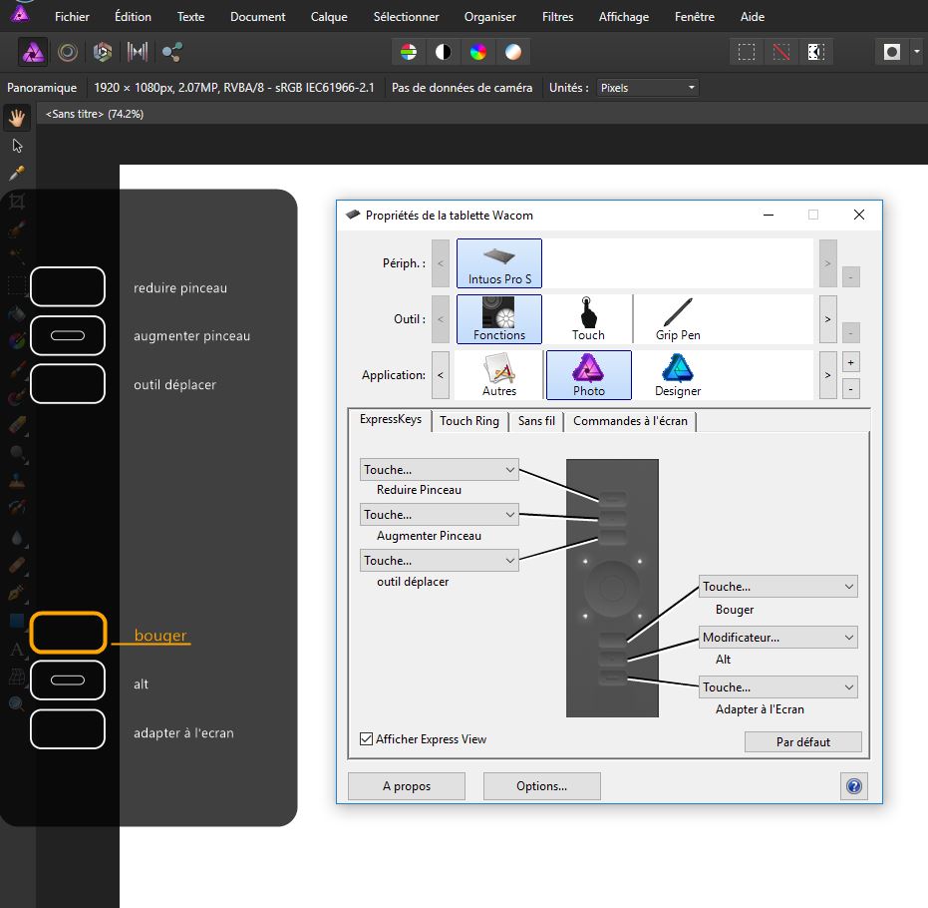Open the Modificateur... dropdown
The width and height of the screenshot is (928, 908).
click(x=778, y=638)
